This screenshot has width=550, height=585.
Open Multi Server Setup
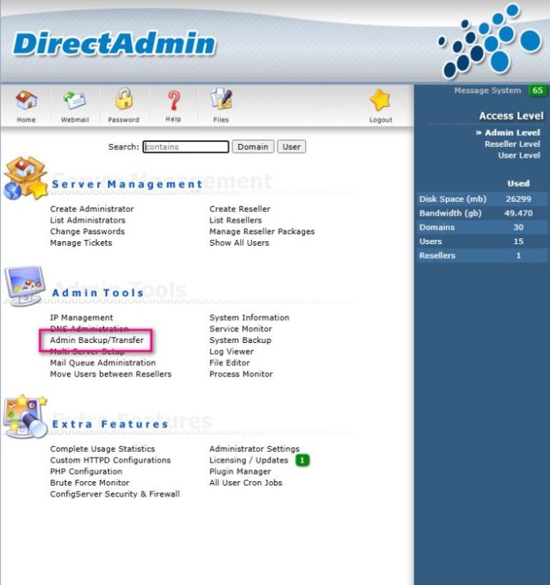[x=87, y=352]
